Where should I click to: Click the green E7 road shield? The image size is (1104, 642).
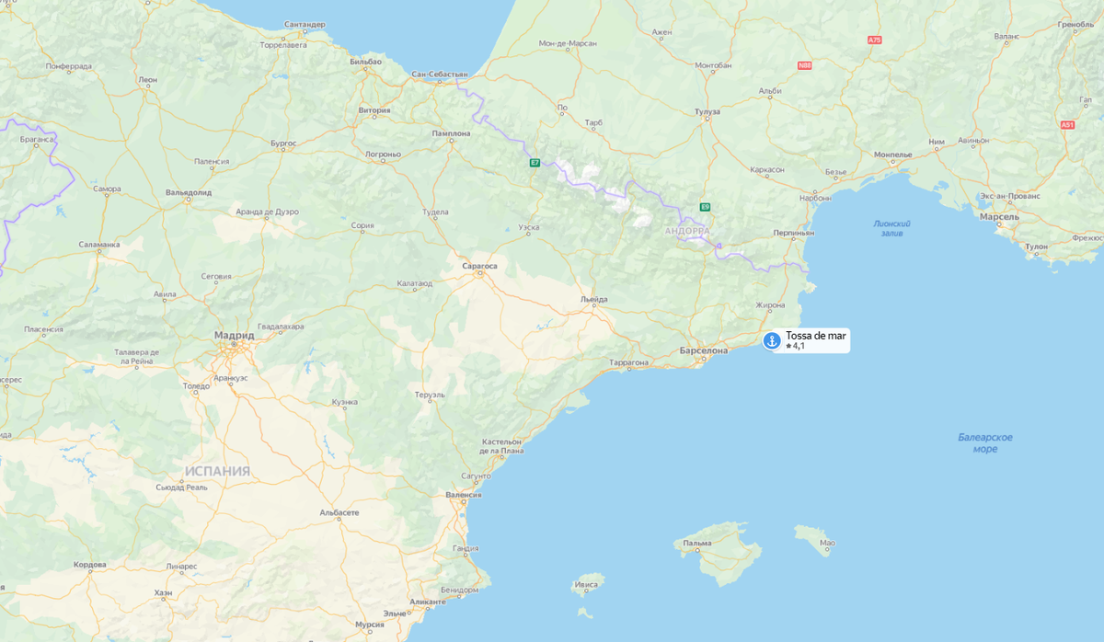(535, 163)
